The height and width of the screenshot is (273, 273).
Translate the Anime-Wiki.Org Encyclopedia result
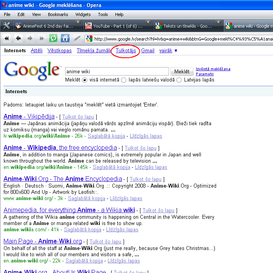[145, 179]
